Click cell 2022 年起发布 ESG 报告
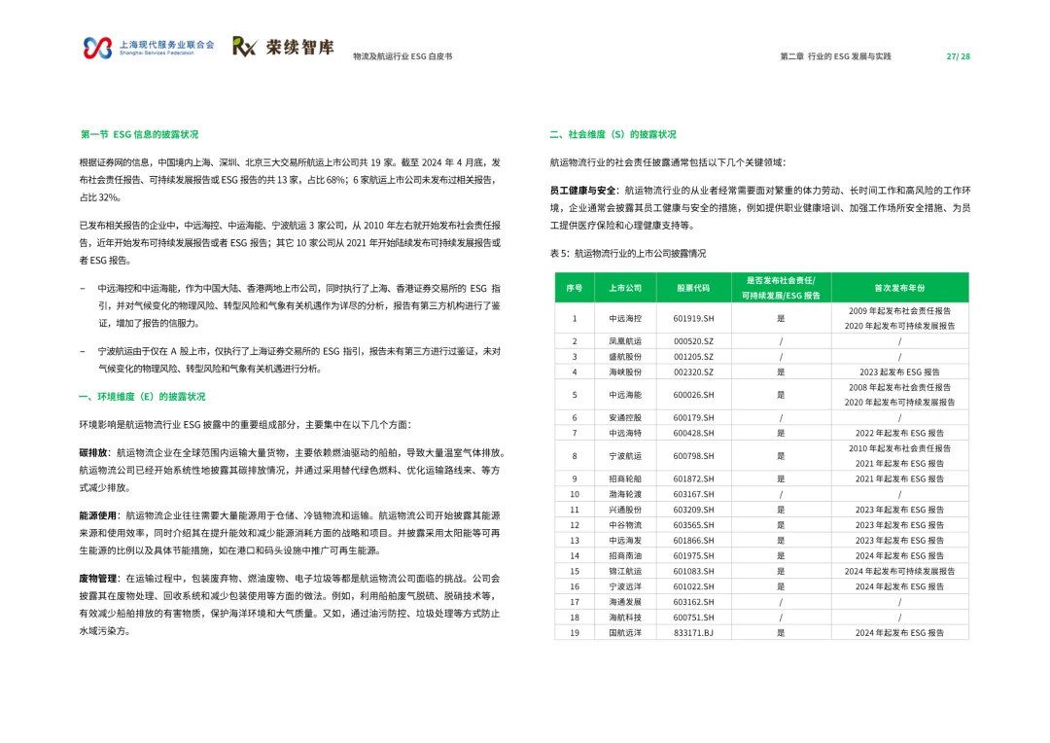1050x743 pixels. (x=899, y=434)
